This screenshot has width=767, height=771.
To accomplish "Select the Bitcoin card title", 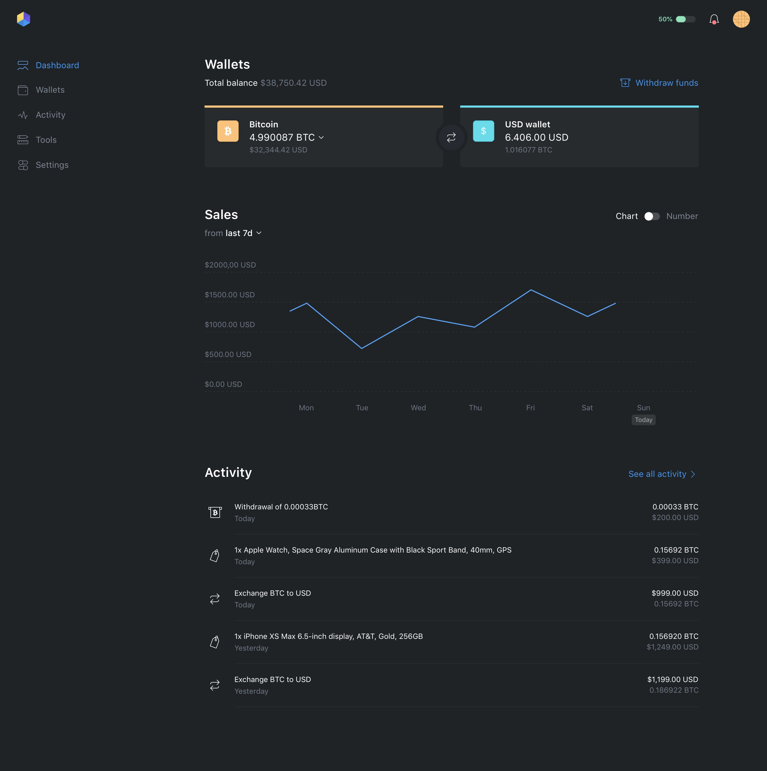I will 264,124.
